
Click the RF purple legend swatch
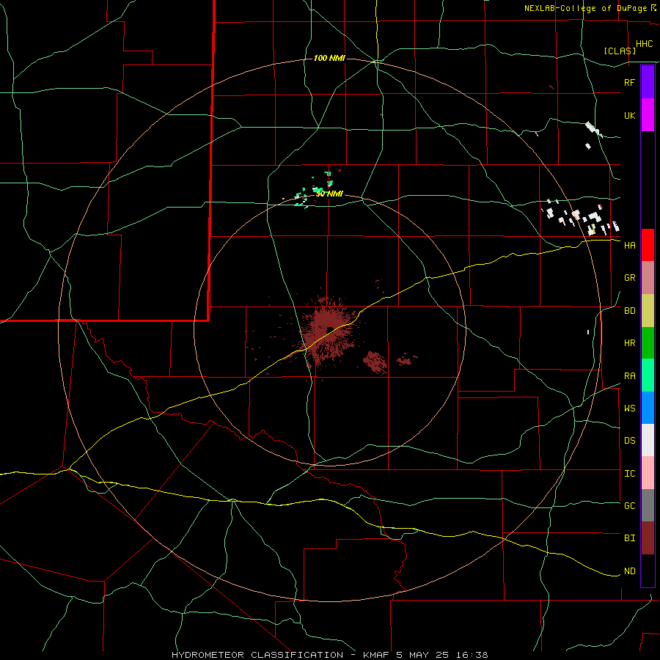(x=648, y=82)
